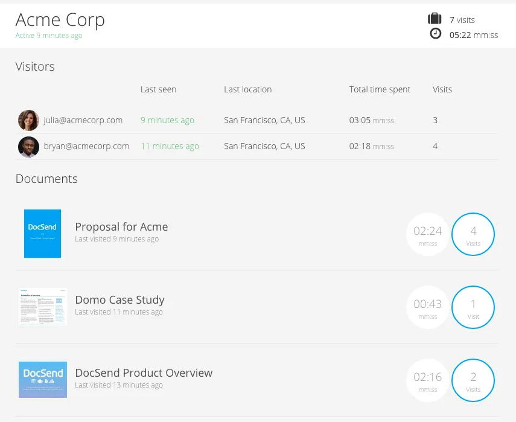Click the 02:24 time circle

427,234
